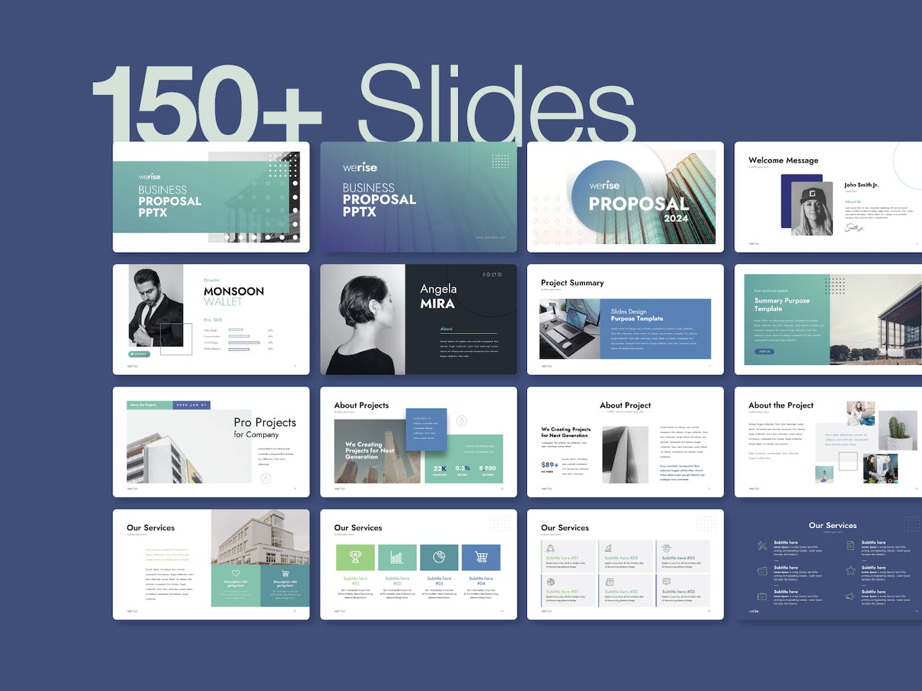Click the pie chart icon tile
The width and height of the screenshot is (922, 691).
click(x=439, y=557)
